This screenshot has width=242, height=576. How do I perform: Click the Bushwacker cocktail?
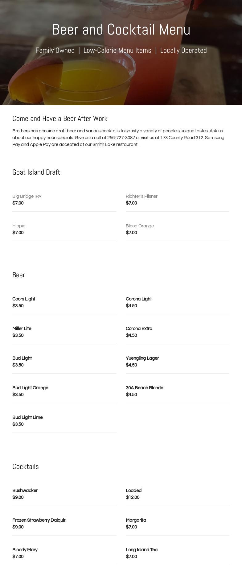[x=25, y=491]
